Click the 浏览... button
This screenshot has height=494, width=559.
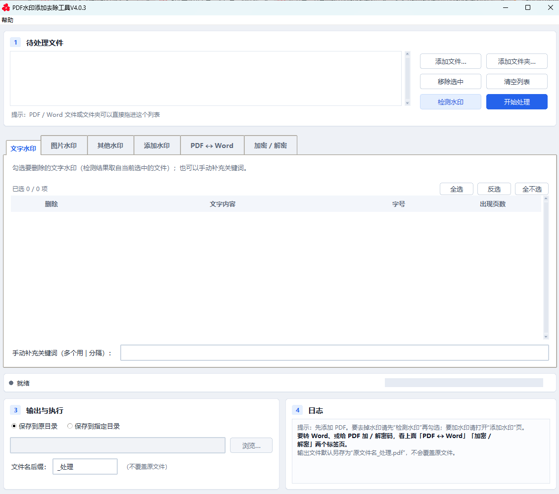251,445
